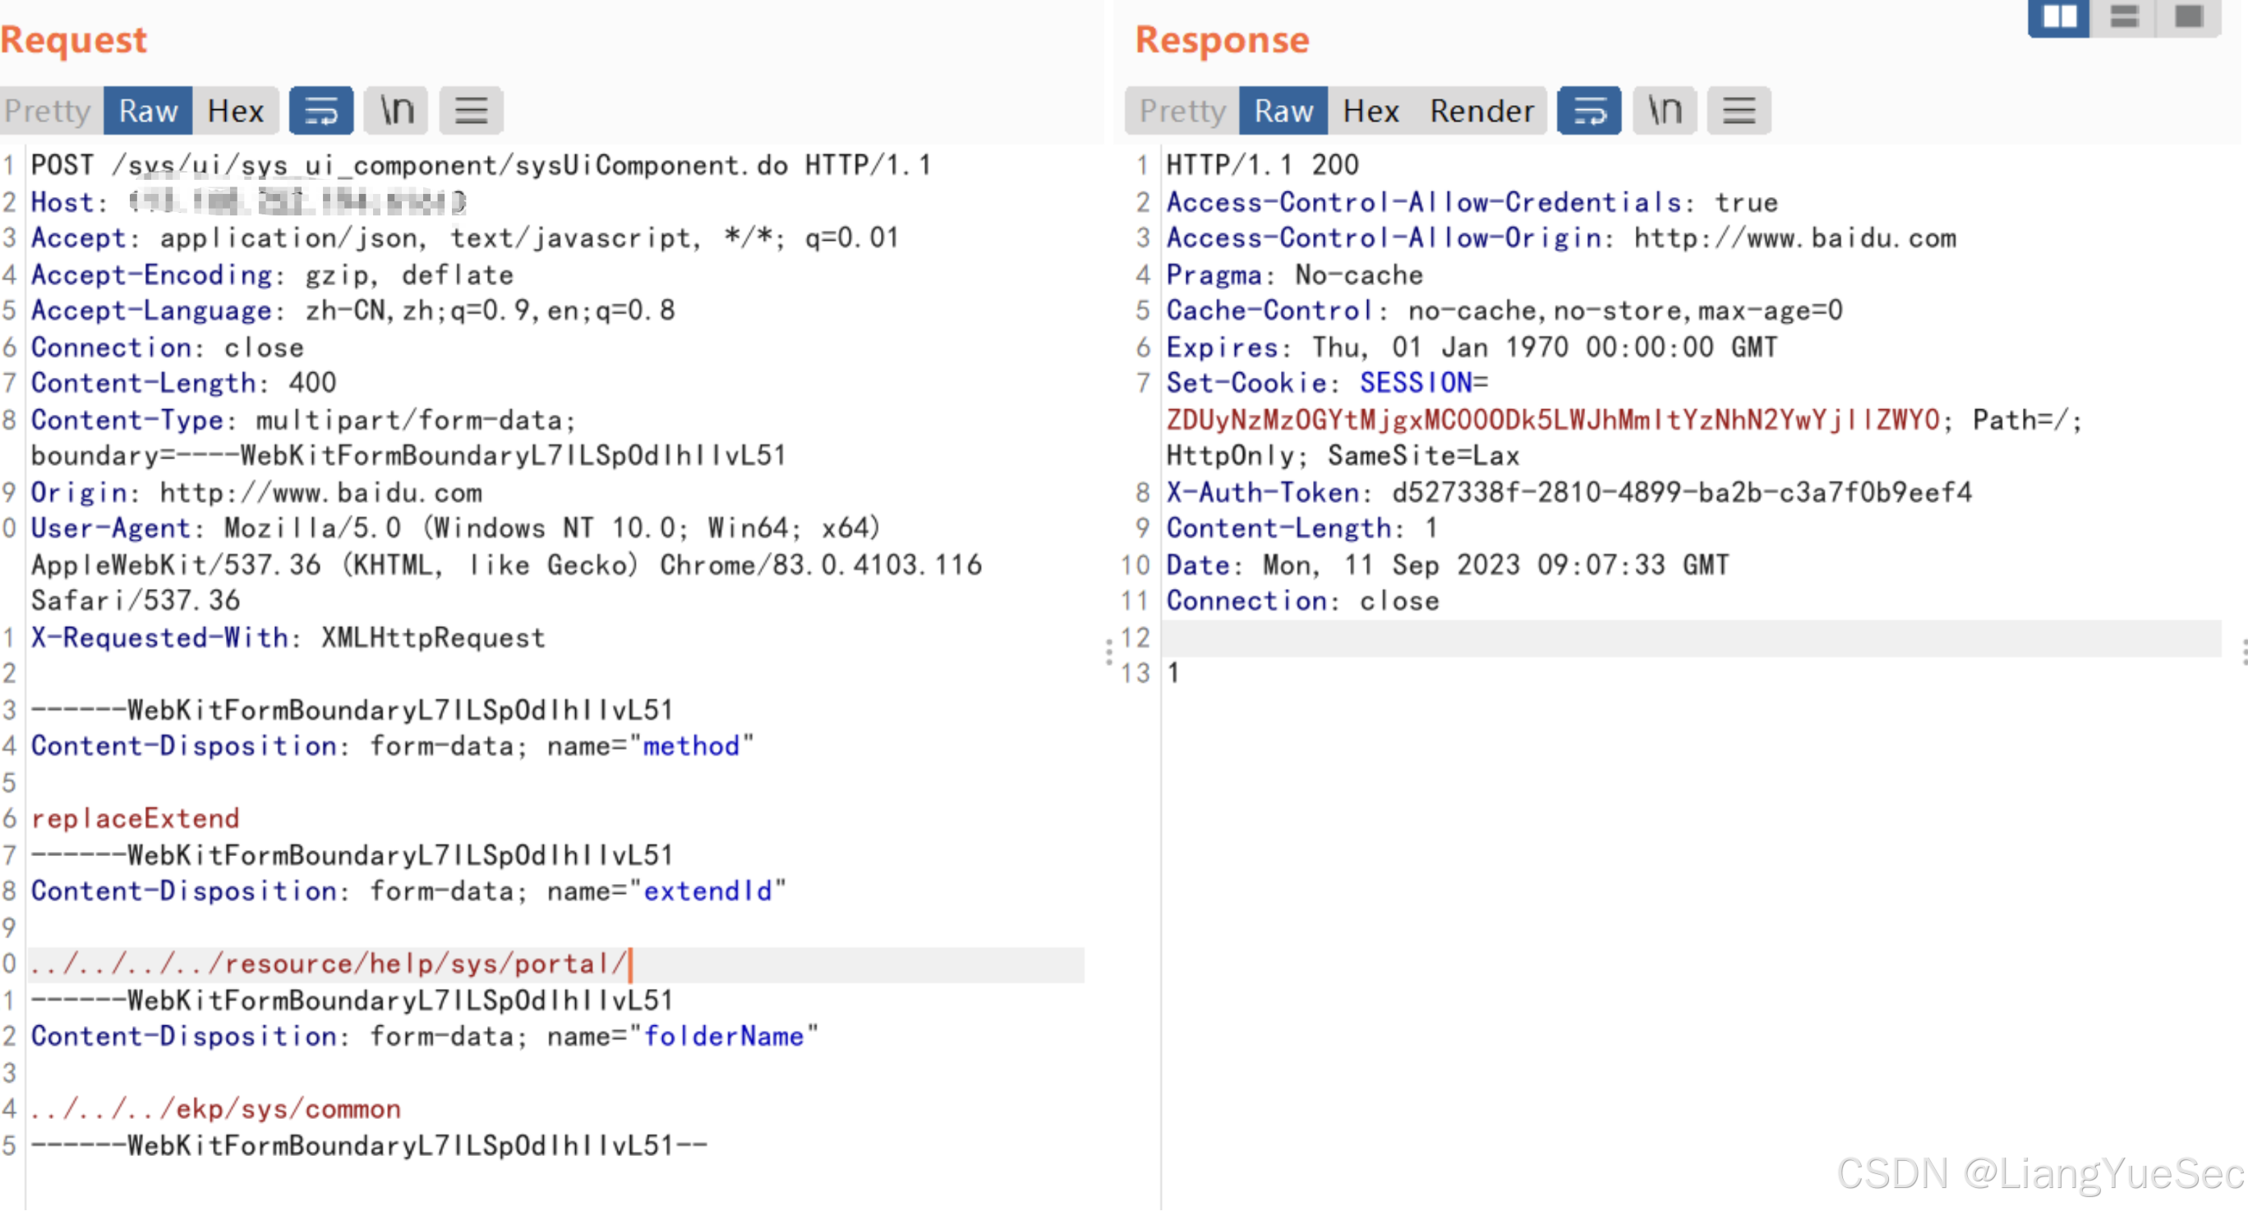Switch to stacked horizontal layout view
The height and width of the screenshot is (1211, 2248).
(2124, 16)
